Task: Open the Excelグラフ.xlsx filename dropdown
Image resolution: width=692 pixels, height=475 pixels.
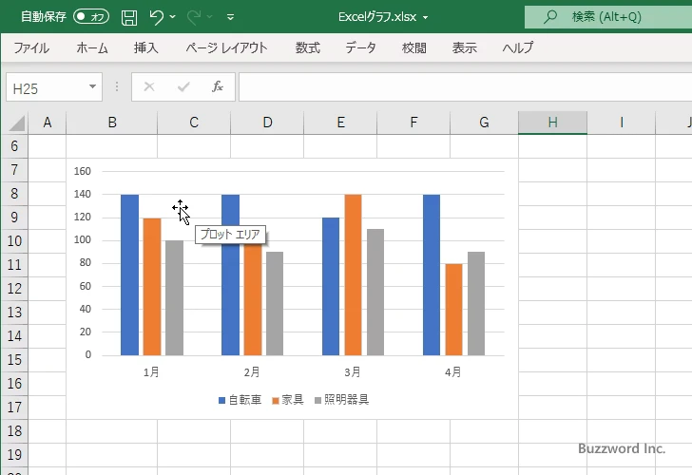Action: point(426,18)
